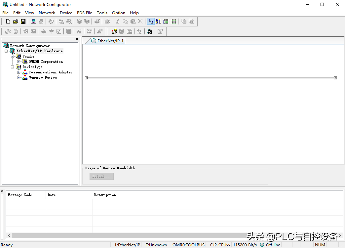Viewport: 345px width, 248px height.
Task: Click the EDS install icon left of binoculars group
Action: point(114,31)
